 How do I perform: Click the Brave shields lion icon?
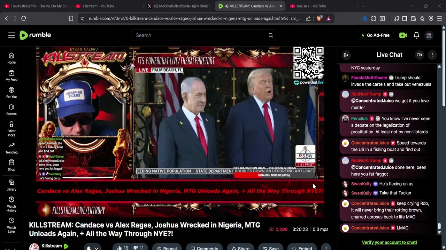click(x=319, y=18)
